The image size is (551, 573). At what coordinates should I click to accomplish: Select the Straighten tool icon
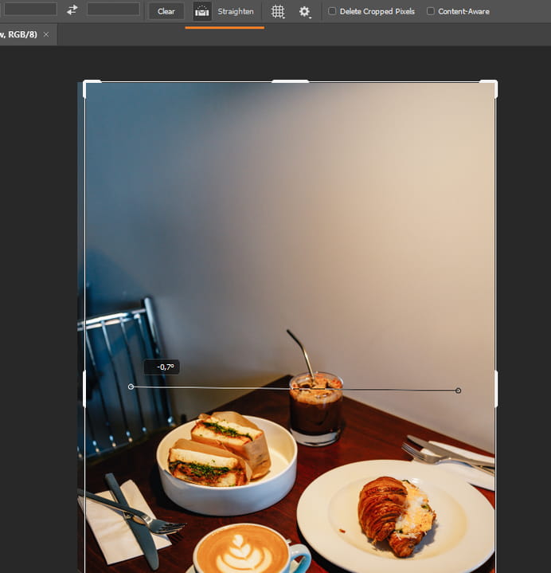[x=202, y=11]
